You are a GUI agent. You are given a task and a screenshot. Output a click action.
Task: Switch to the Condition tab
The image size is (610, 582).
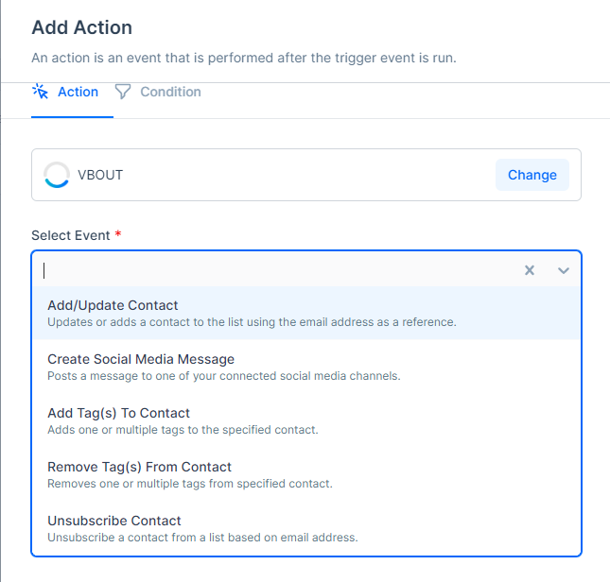coord(169,92)
